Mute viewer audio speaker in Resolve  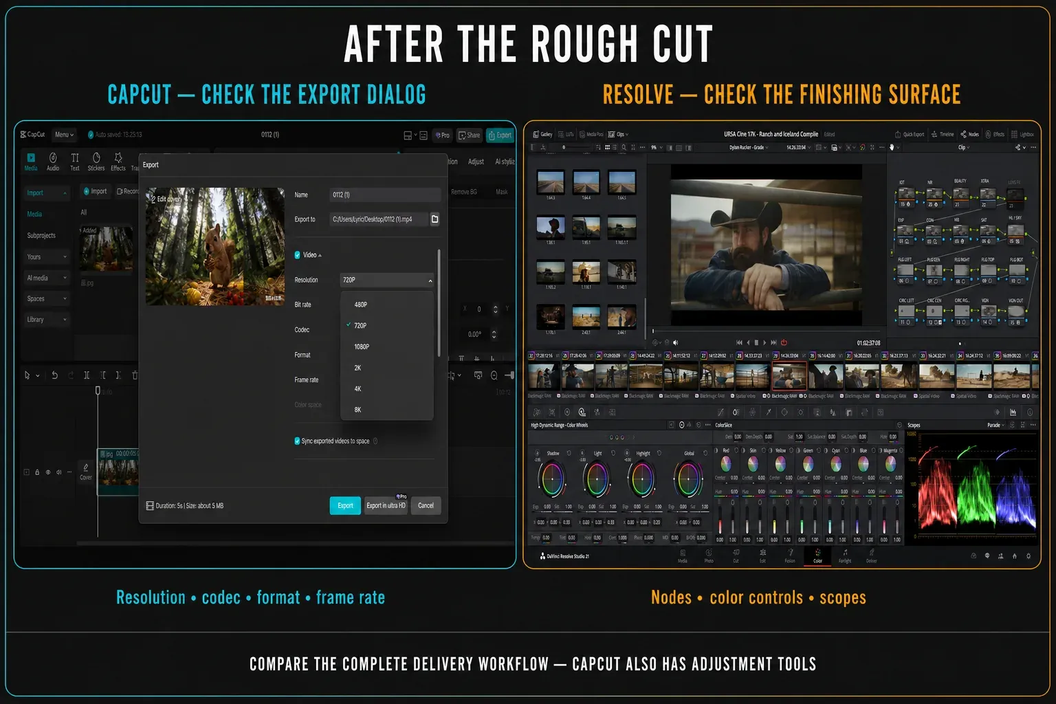(x=675, y=342)
